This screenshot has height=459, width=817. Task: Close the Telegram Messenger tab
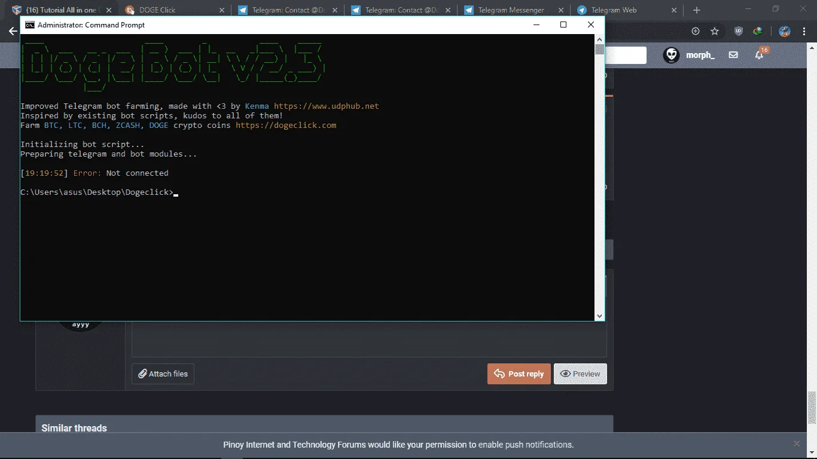click(562, 10)
